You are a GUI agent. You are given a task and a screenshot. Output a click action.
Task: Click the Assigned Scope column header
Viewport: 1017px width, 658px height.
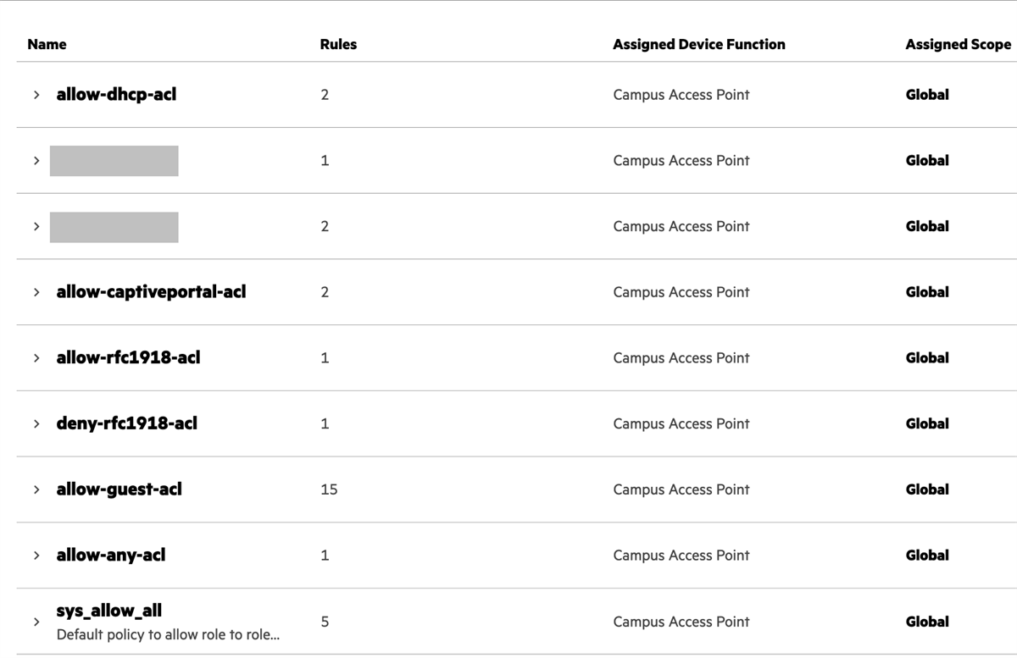point(958,44)
